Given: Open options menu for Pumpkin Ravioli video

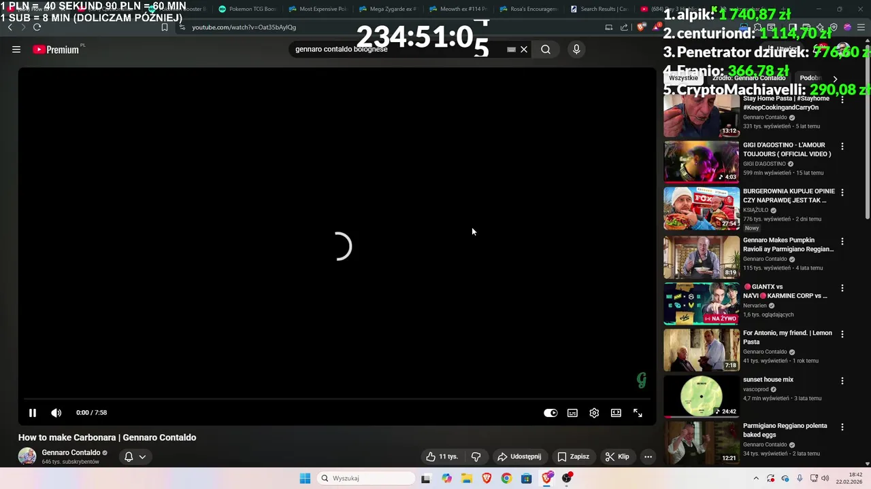Looking at the screenshot, I should 842,241.
